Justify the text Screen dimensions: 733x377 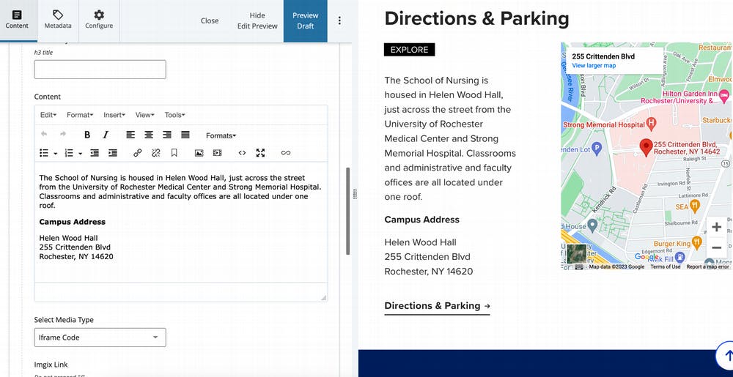click(185, 135)
